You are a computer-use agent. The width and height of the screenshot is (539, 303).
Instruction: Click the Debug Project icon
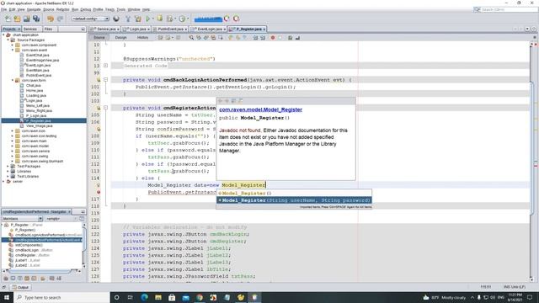(x=159, y=19)
